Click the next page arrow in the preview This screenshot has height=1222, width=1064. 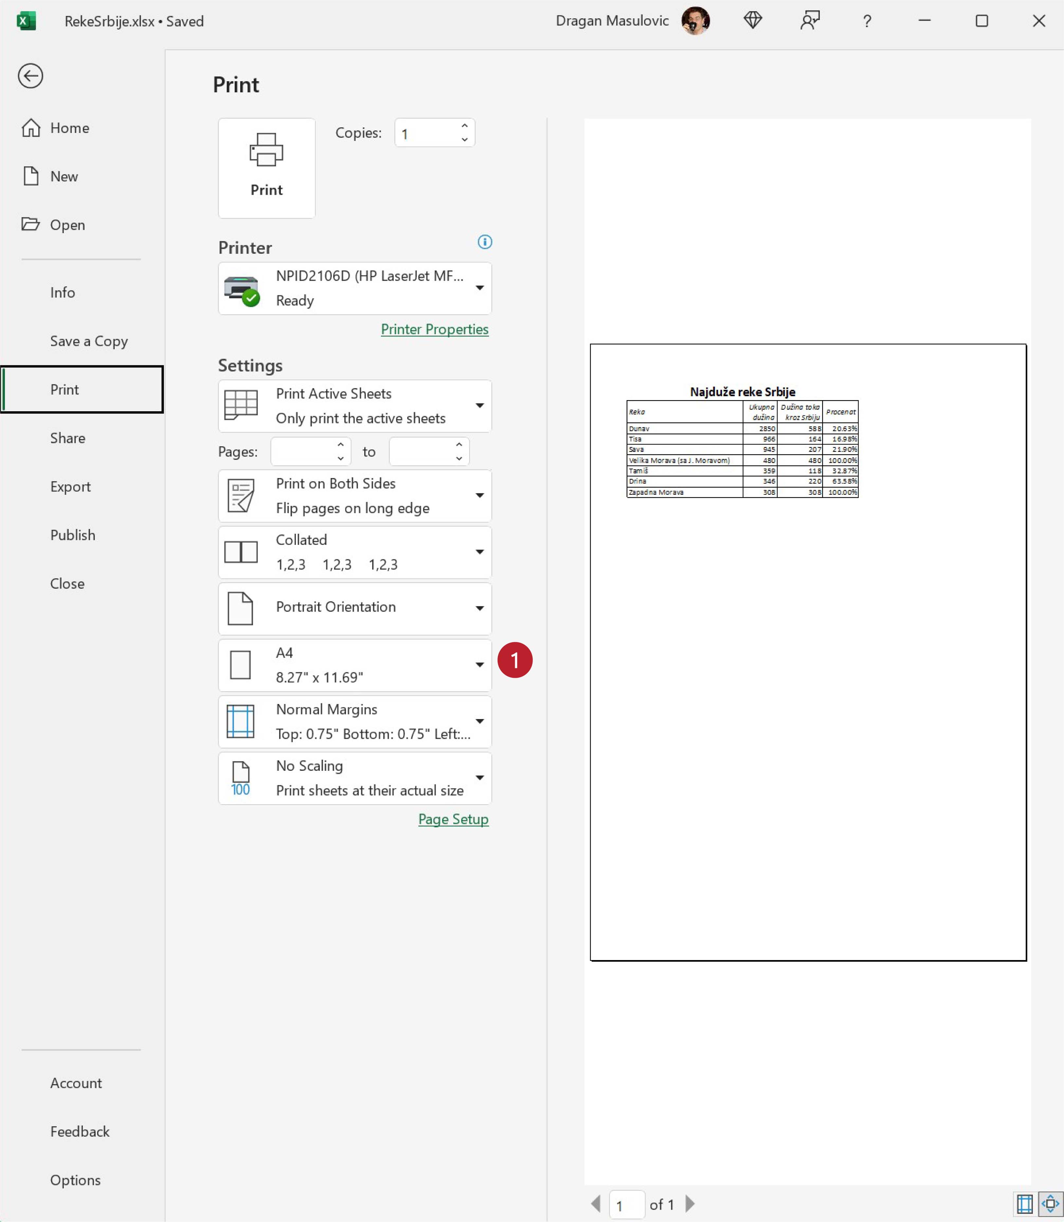coord(690,1204)
